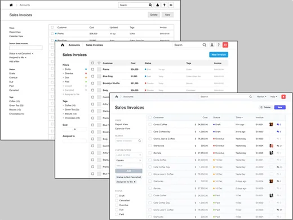The height and width of the screenshot is (220, 293).
Task: Click Delete button in back window
Action: pos(154,15)
